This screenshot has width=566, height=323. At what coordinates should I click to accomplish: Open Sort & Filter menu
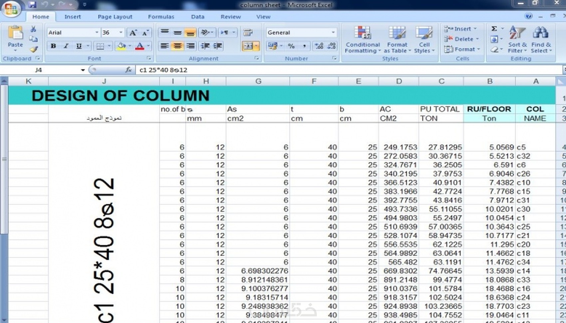(x=517, y=39)
